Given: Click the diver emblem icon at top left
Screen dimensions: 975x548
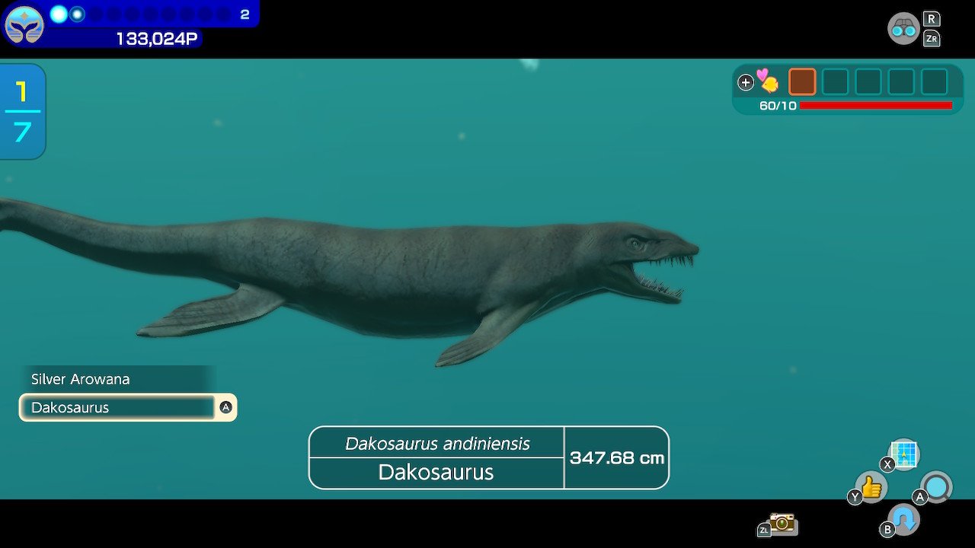Looking at the screenshot, I should tap(24, 24).
